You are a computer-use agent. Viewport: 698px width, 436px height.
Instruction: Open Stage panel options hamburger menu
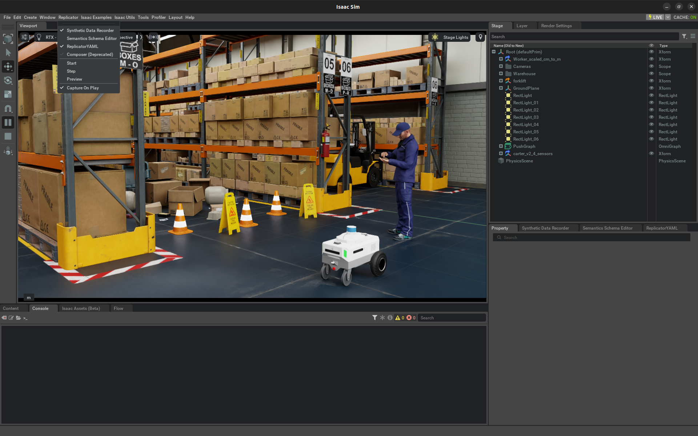[x=693, y=36]
